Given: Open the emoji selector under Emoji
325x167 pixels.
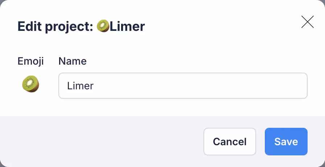Looking at the screenshot, I should point(30,84).
